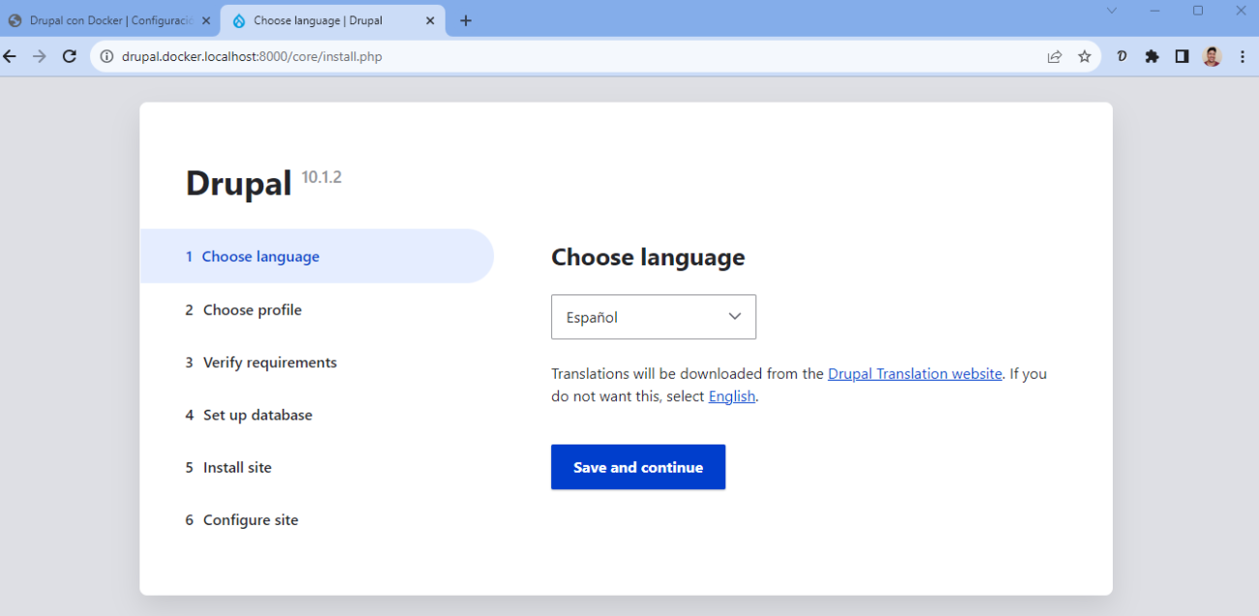Open tab search chevron in title bar
Viewport: 1259px width, 616px height.
[x=1112, y=11]
